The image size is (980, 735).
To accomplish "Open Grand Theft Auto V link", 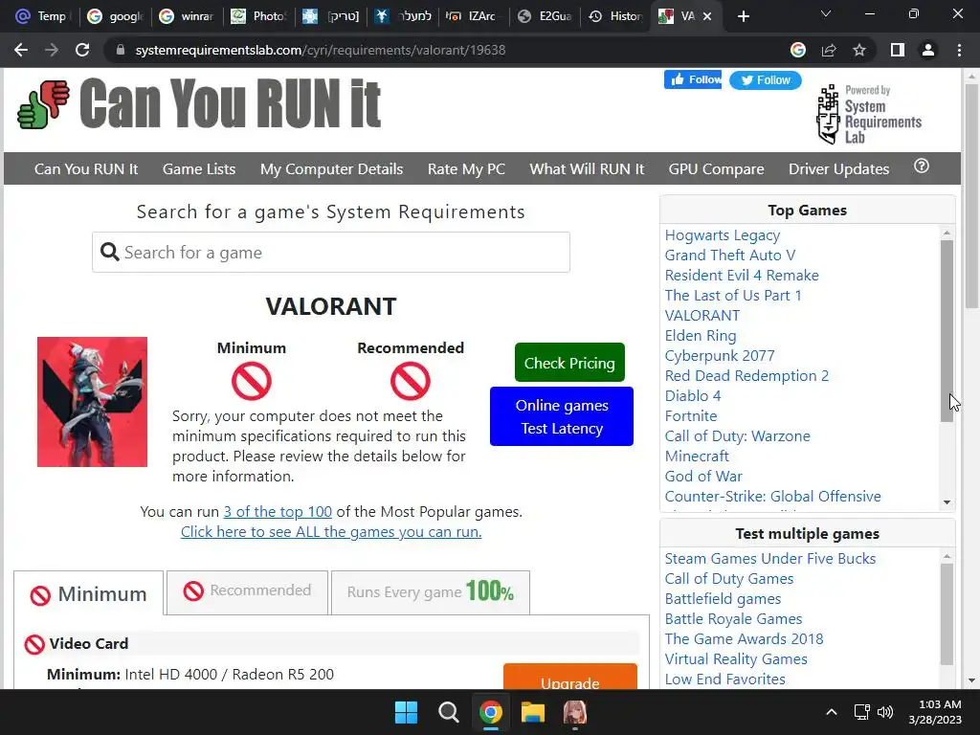I will 729,255.
